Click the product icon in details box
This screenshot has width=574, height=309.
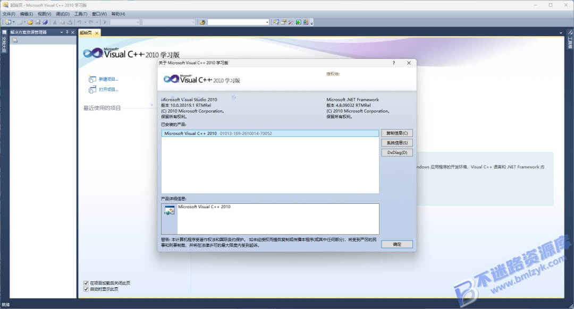coord(170,211)
